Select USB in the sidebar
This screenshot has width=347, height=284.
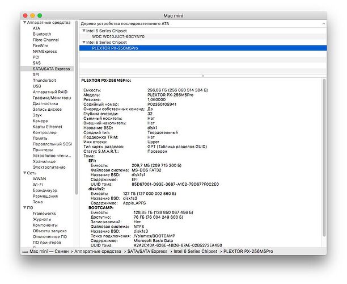[37, 86]
